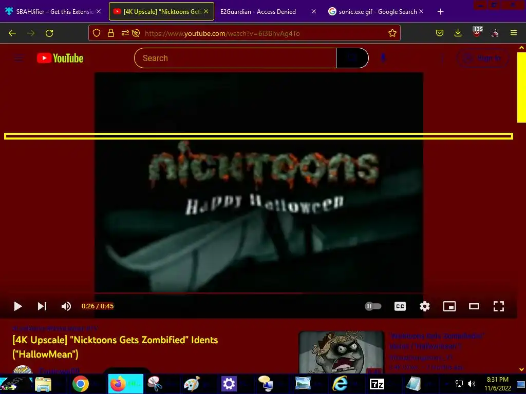Open 7-Zip from taskbar
Viewport: 526px width, 394px height.
tap(377, 384)
